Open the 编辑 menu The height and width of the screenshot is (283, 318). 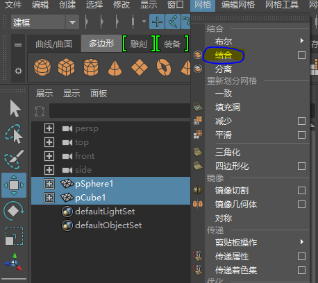click(x=40, y=5)
